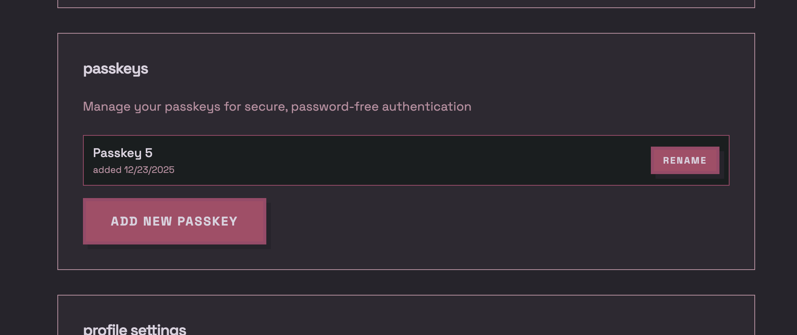
Task: Click the added 12/23/2025 date text
Action: coord(134,170)
